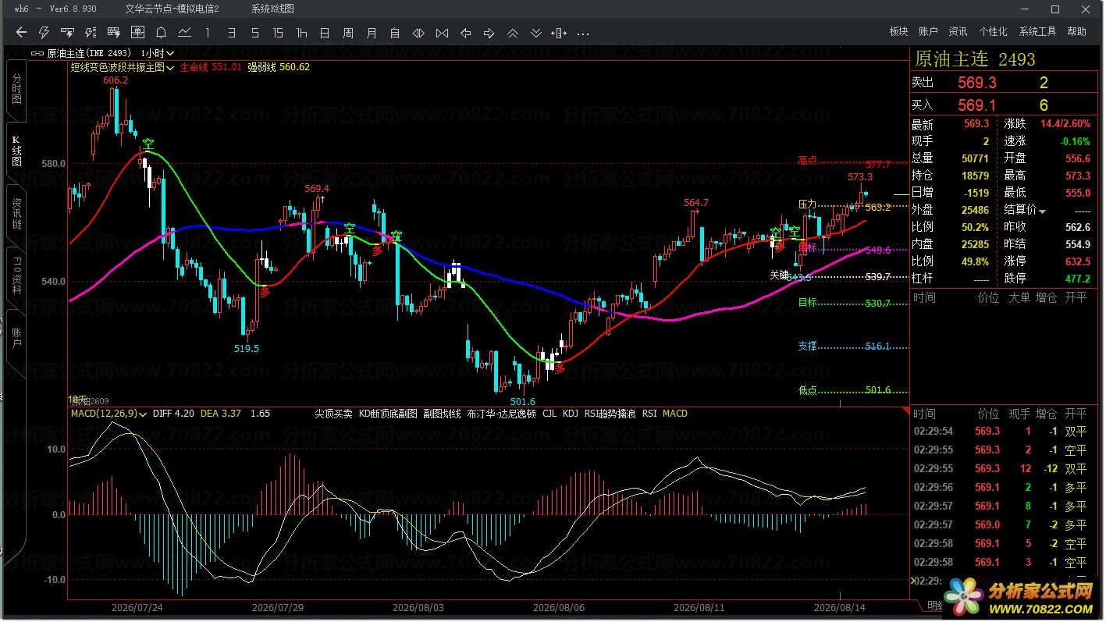Expand the 短线变色波段共振主图 indicator dropdown
1106x622 pixels.
[170, 68]
